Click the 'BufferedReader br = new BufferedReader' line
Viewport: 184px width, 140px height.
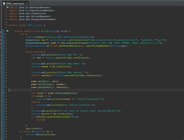[x=76, y=46]
